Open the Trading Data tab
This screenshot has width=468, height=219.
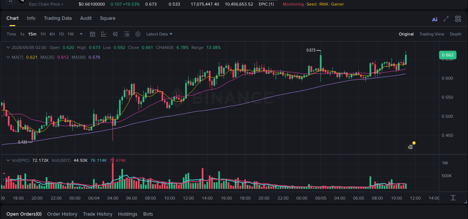pyautogui.click(x=58, y=18)
